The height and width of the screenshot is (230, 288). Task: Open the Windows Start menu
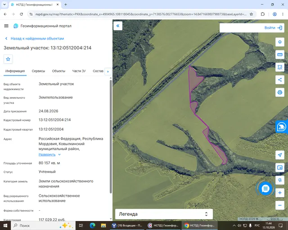coord(5,226)
